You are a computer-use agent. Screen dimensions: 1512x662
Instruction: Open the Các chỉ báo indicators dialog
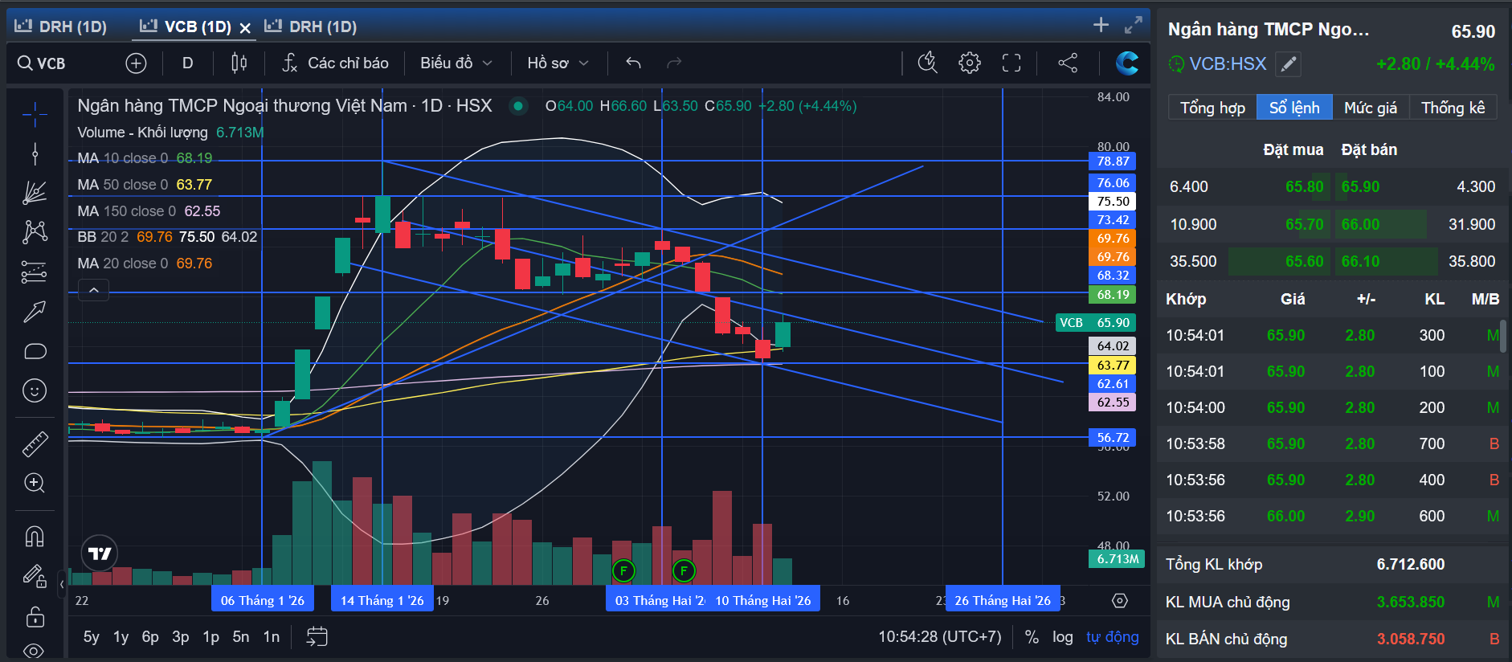point(335,63)
